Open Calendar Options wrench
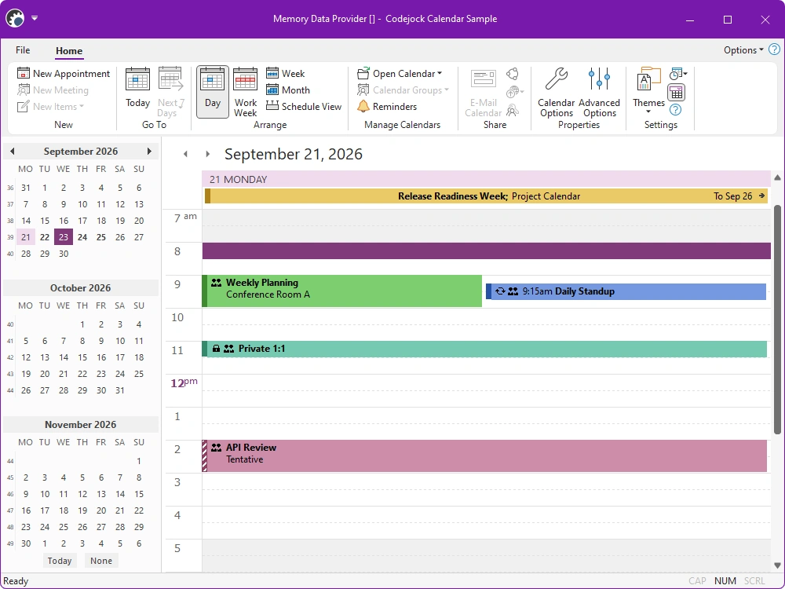The image size is (785, 589). click(x=557, y=92)
